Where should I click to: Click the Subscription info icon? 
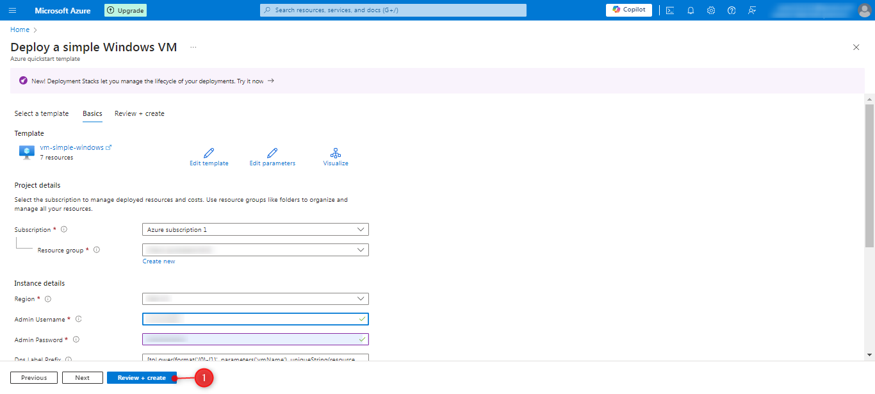pos(64,229)
